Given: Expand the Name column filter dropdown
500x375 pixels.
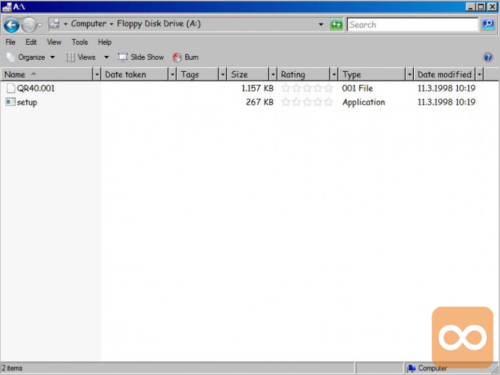Looking at the screenshot, I should (97, 74).
